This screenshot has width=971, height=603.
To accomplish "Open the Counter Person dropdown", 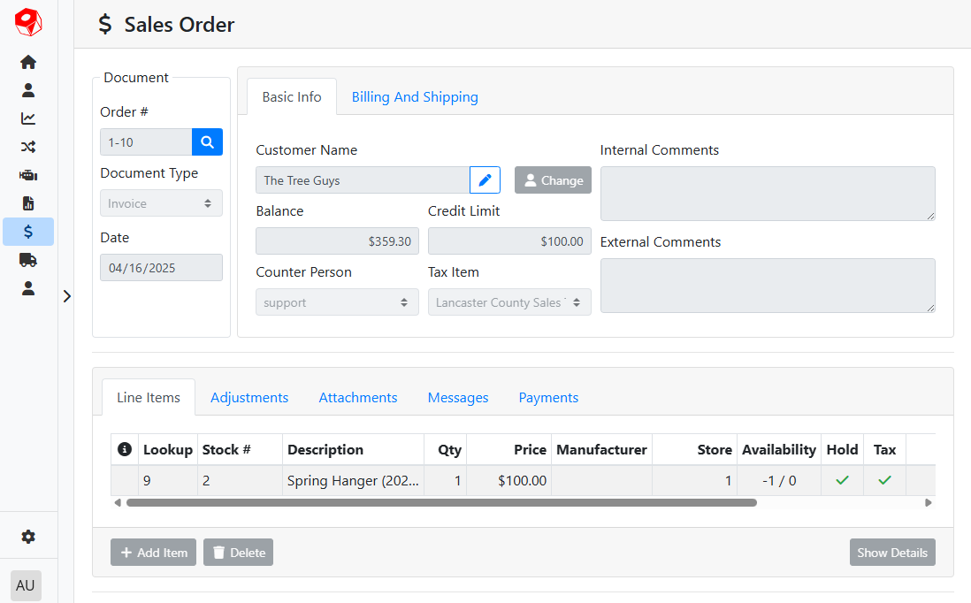I will tap(337, 302).
